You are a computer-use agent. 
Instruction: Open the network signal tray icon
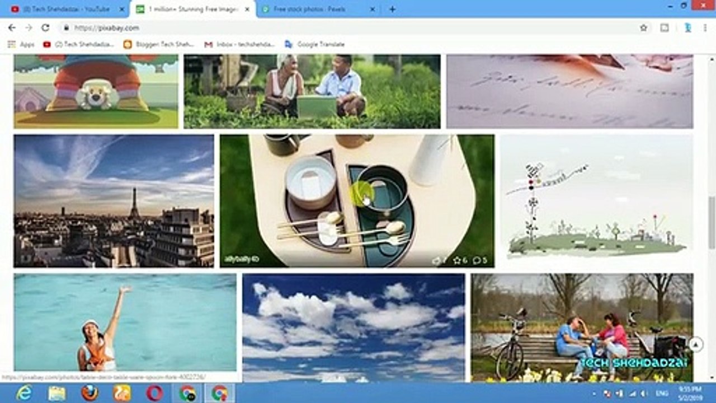click(x=632, y=393)
